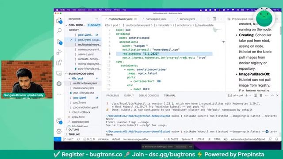
Task: Click realesedate line in the editor
Action: 164,54
